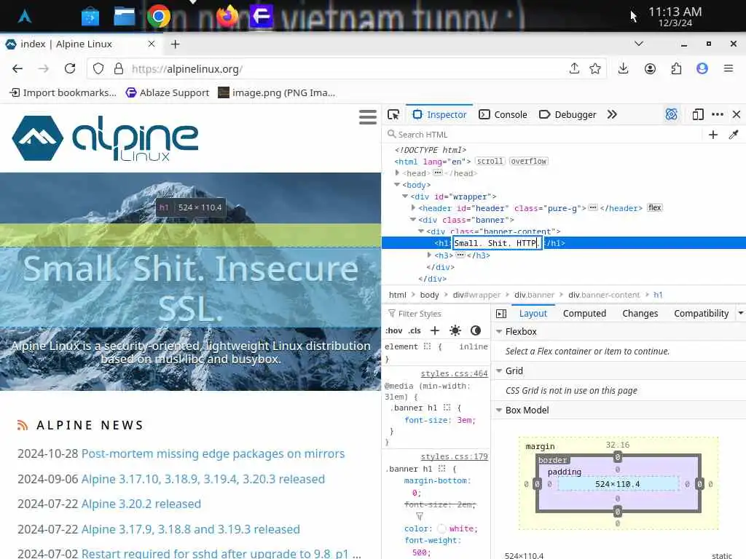Collapse the Box Model section
Image resolution: width=746 pixels, height=559 pixels.
click(499, 410)
